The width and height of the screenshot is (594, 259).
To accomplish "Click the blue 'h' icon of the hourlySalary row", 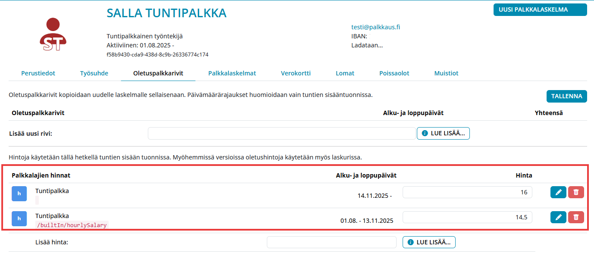I will coord(19,219).
